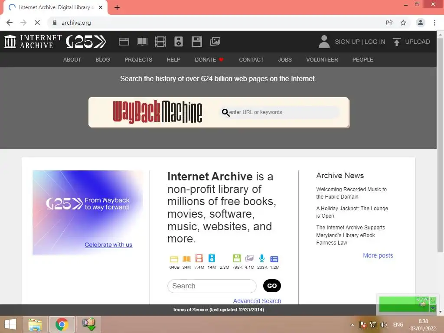Click the Chrome taskbar icon

[x=62, y=324]
